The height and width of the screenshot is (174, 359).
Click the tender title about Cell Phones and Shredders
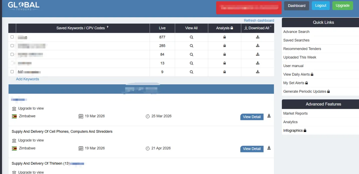pyautogui.click(x=62, y=131)
